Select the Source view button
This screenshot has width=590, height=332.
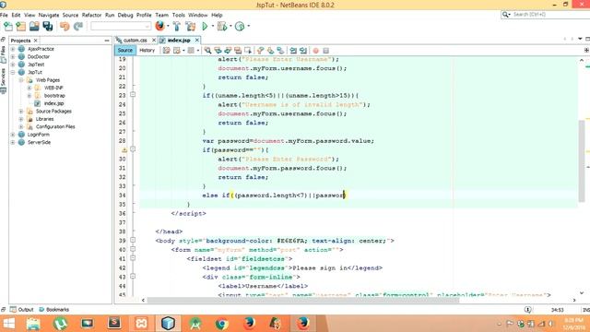125,51
